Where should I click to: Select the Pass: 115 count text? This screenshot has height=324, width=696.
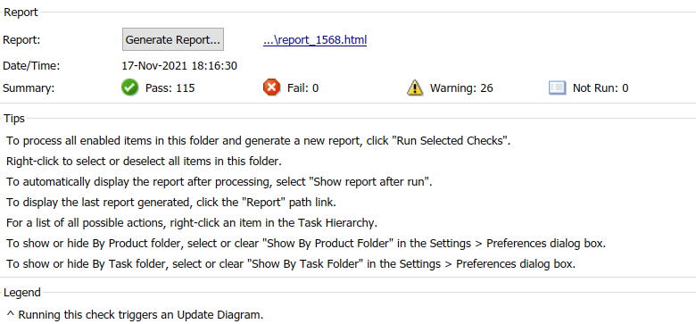170,88
